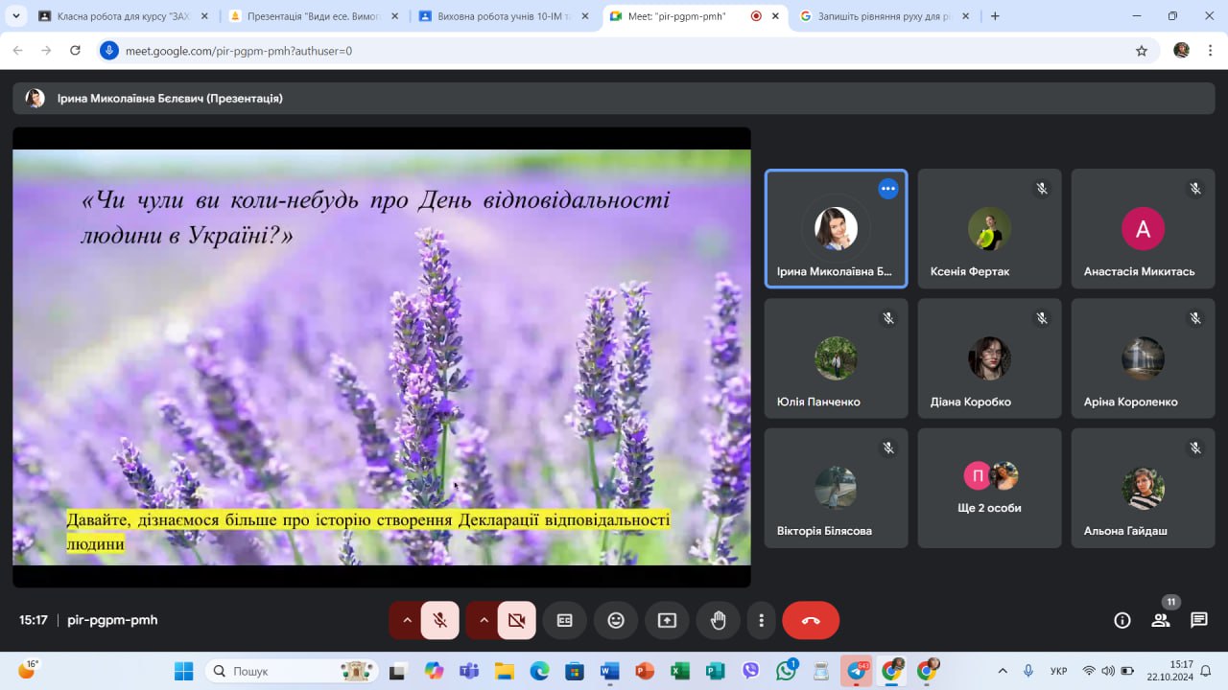Switch to the "Запишіть рівняння руху" tab
The image size is (1228, 690).
click(x=883, y=16)
